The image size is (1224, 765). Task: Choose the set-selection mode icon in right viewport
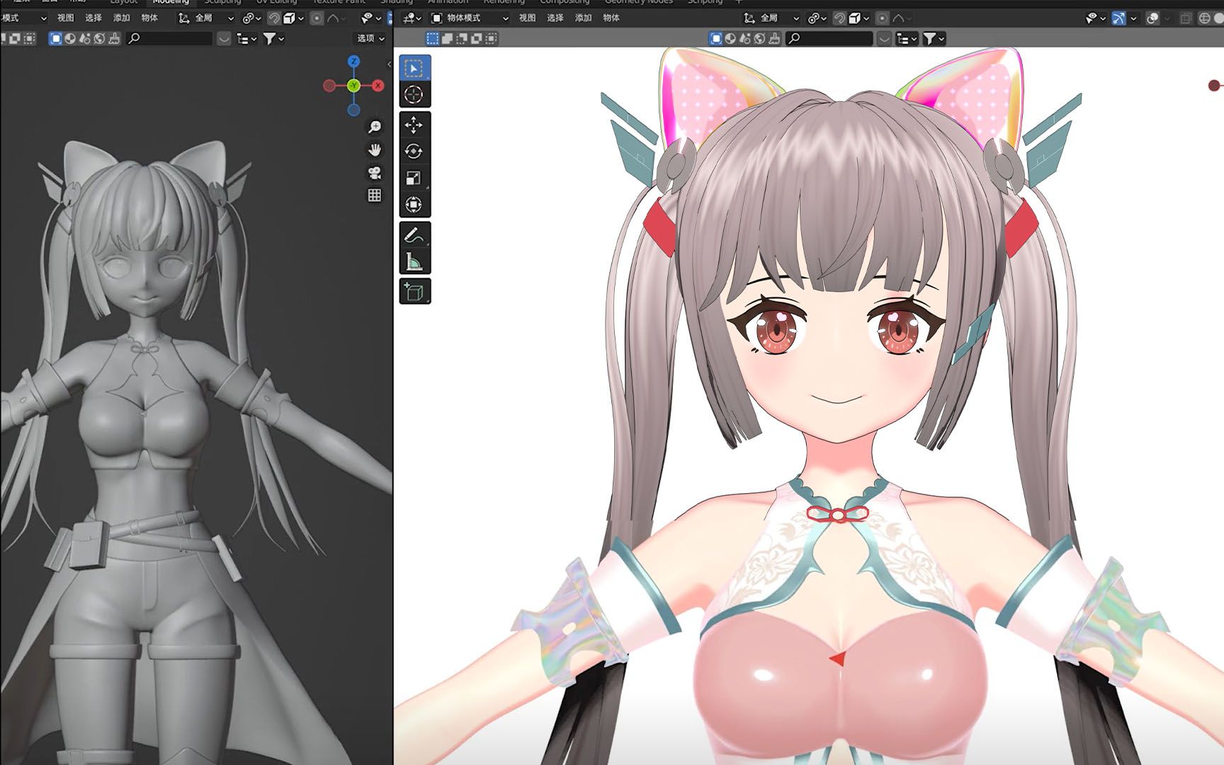pos(432,38)
